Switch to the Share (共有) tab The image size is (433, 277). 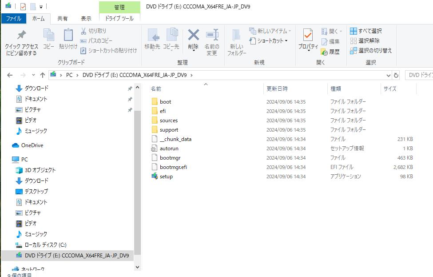63,19
